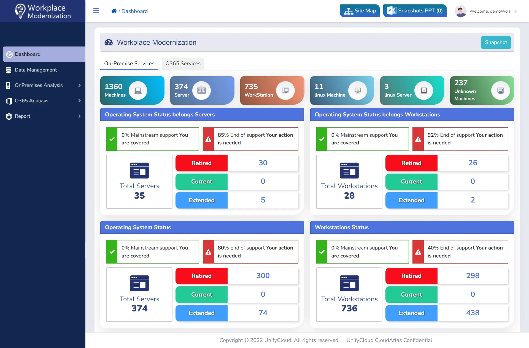Switch to the O365 Services tab
The image size is (529, 348).
click(183, 64)
